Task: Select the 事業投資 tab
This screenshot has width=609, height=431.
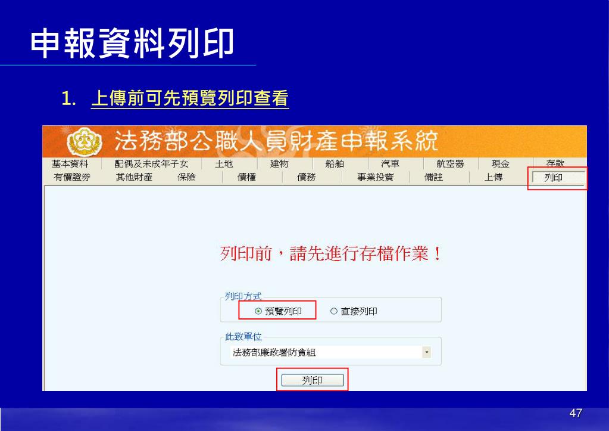Action: pyautogui.click(x=376, y=177)
